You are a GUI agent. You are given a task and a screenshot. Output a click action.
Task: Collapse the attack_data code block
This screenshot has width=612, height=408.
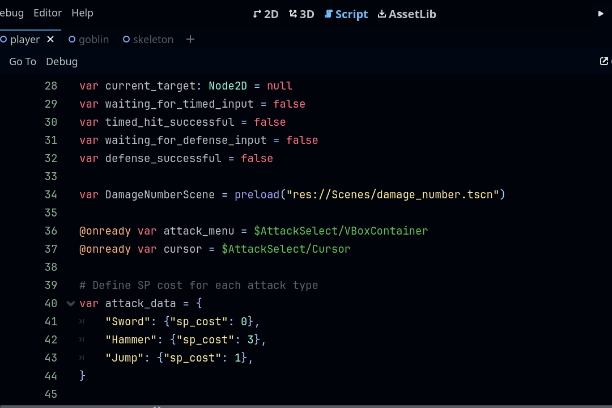click(x=71, y=304)
